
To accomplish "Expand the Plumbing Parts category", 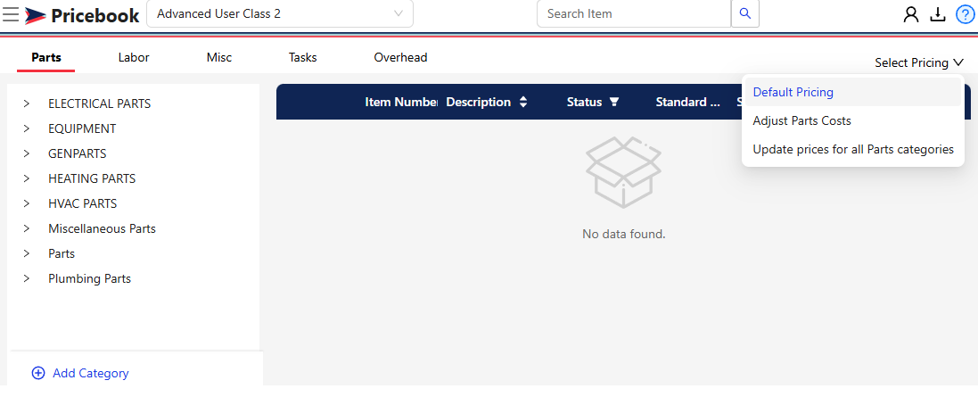I will coord(26,278).
